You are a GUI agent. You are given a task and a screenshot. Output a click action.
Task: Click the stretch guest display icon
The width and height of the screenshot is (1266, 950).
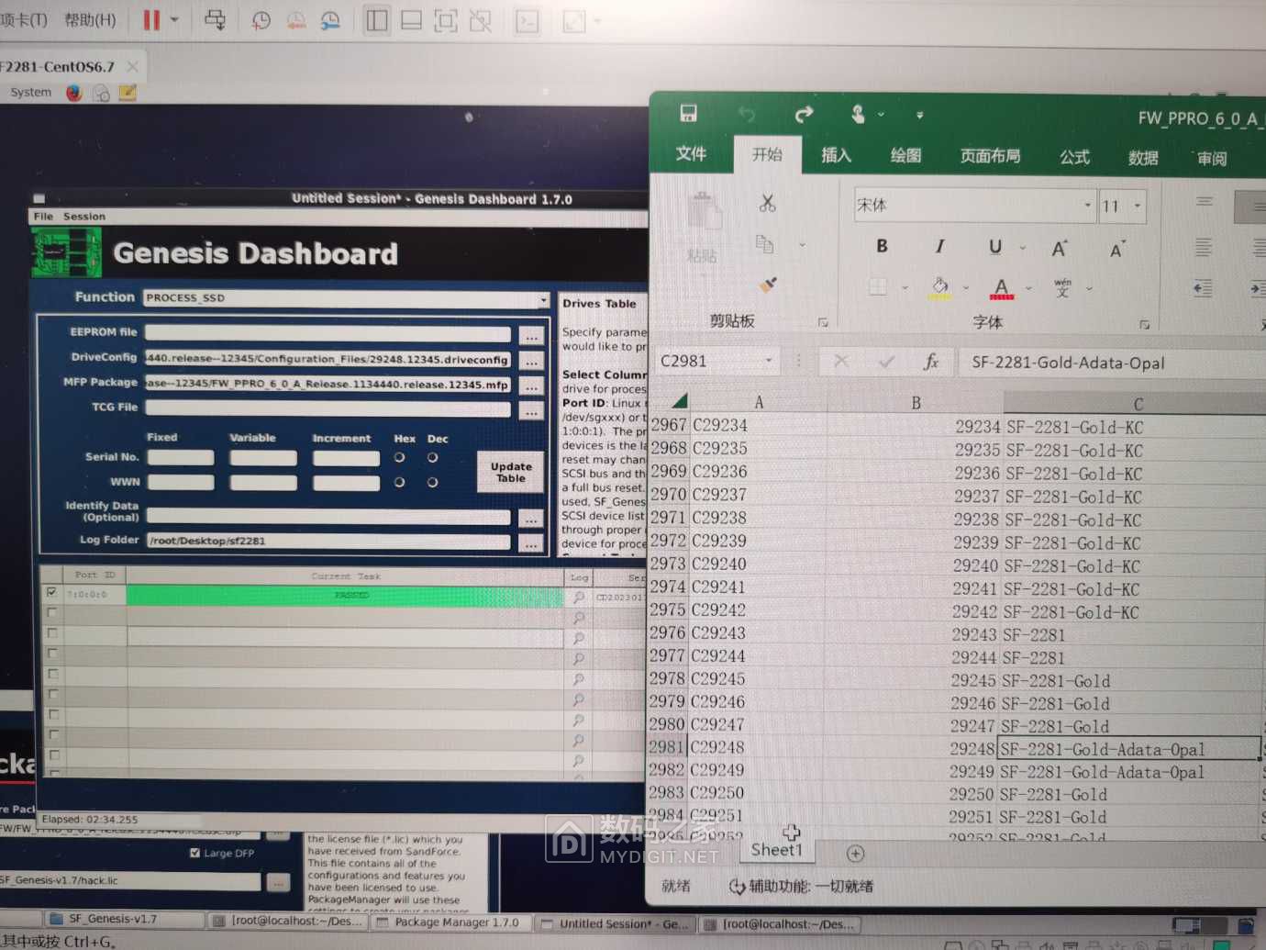pos(574,20)
